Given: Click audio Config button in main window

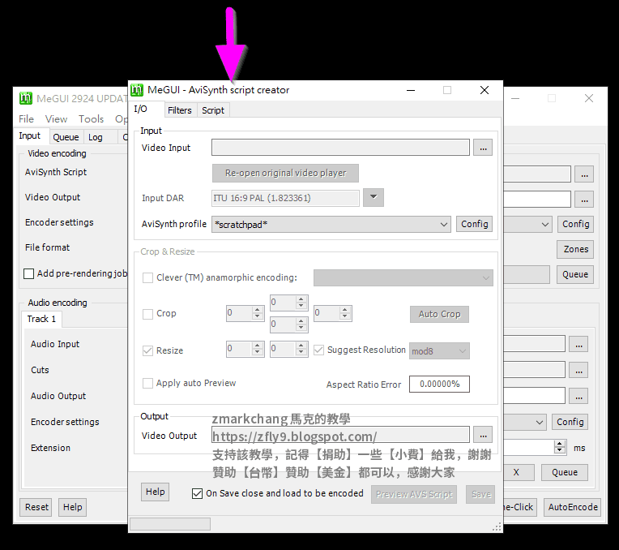Looking at the screenshot, I should pos(570,422).
